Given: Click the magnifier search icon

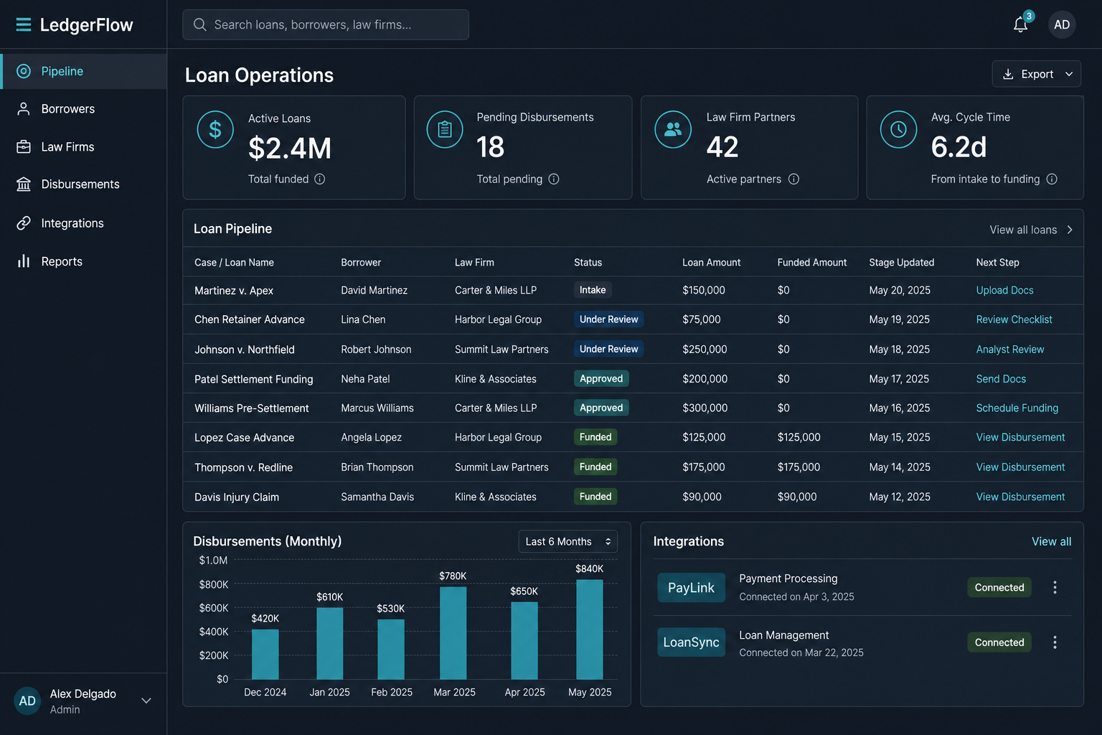Looking at the screenshot, I should pyautogui.click(x=200, y=24).
